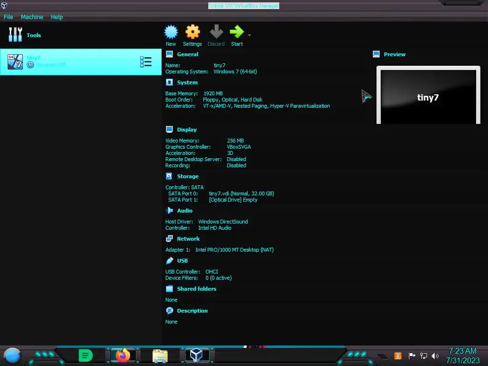Click the Display monitor icon
The width and height of the screenshot is (488, 366).
click(169, 129)
